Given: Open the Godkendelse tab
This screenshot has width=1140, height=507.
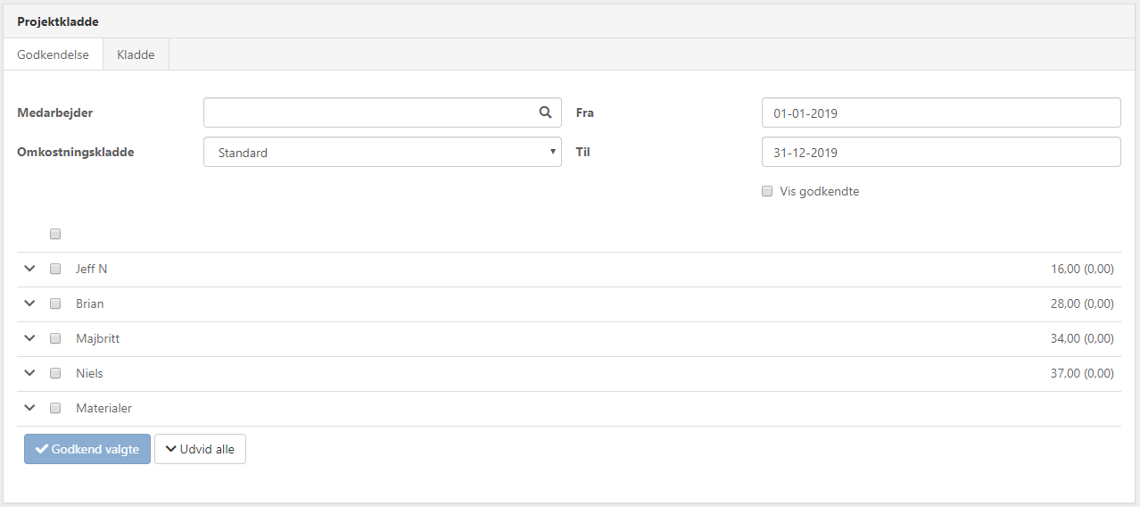Looking at the screenshot, I should tap(53, 54).
